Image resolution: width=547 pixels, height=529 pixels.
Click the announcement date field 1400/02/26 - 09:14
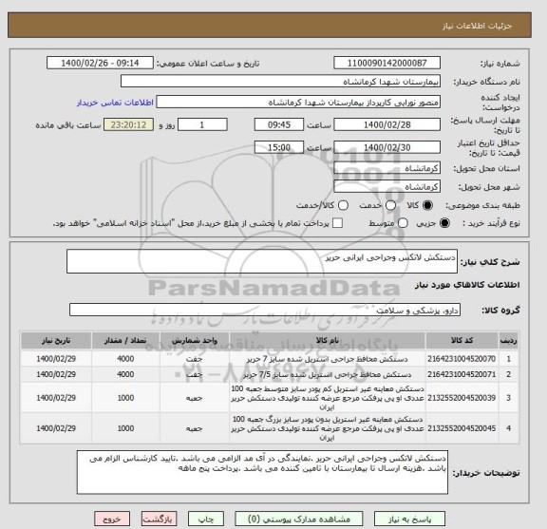(100, 63)
